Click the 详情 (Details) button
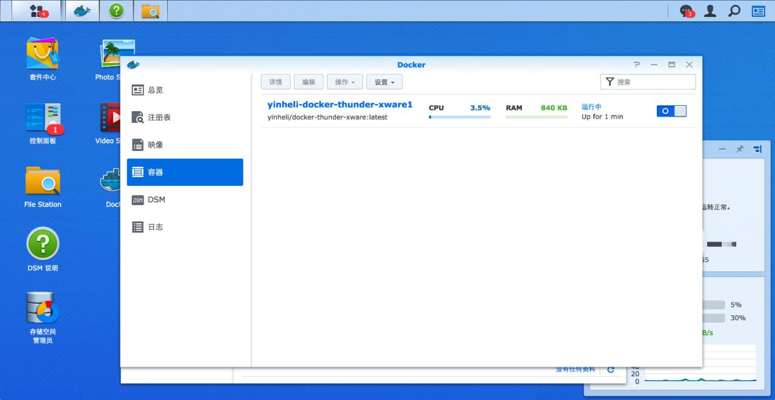Image resolution: width=775 pixels, height=400 pixels. coord(275,82)
